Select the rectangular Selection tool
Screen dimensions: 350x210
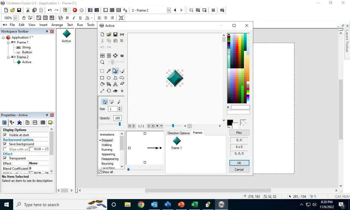[x=102, y=71]
